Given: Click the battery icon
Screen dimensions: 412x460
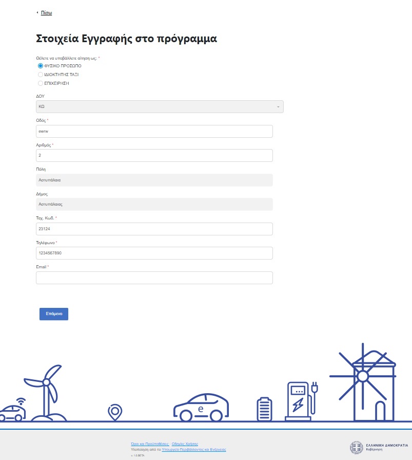Looking at the screenshot, I should (x=264, y=409).
